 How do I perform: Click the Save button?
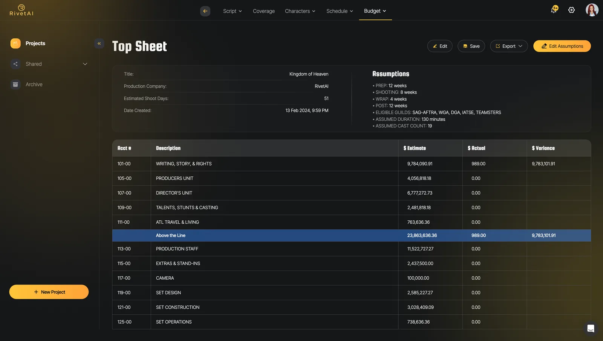(x=471, y=46)
